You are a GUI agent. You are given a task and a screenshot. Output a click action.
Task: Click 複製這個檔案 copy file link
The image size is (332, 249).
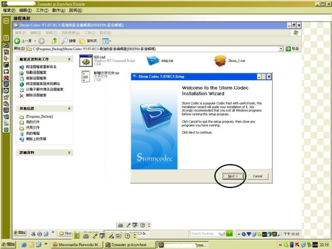tap(36, 78)
